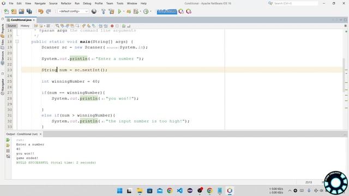Open the Services side panel
The image size is (349, 196).
tap(2, 58)
